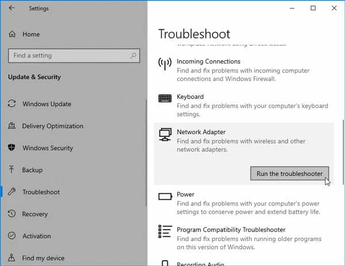Run the troubleshooter for Network Adapter
Viewport: 345px width, 266px height.
coord(290,174)
